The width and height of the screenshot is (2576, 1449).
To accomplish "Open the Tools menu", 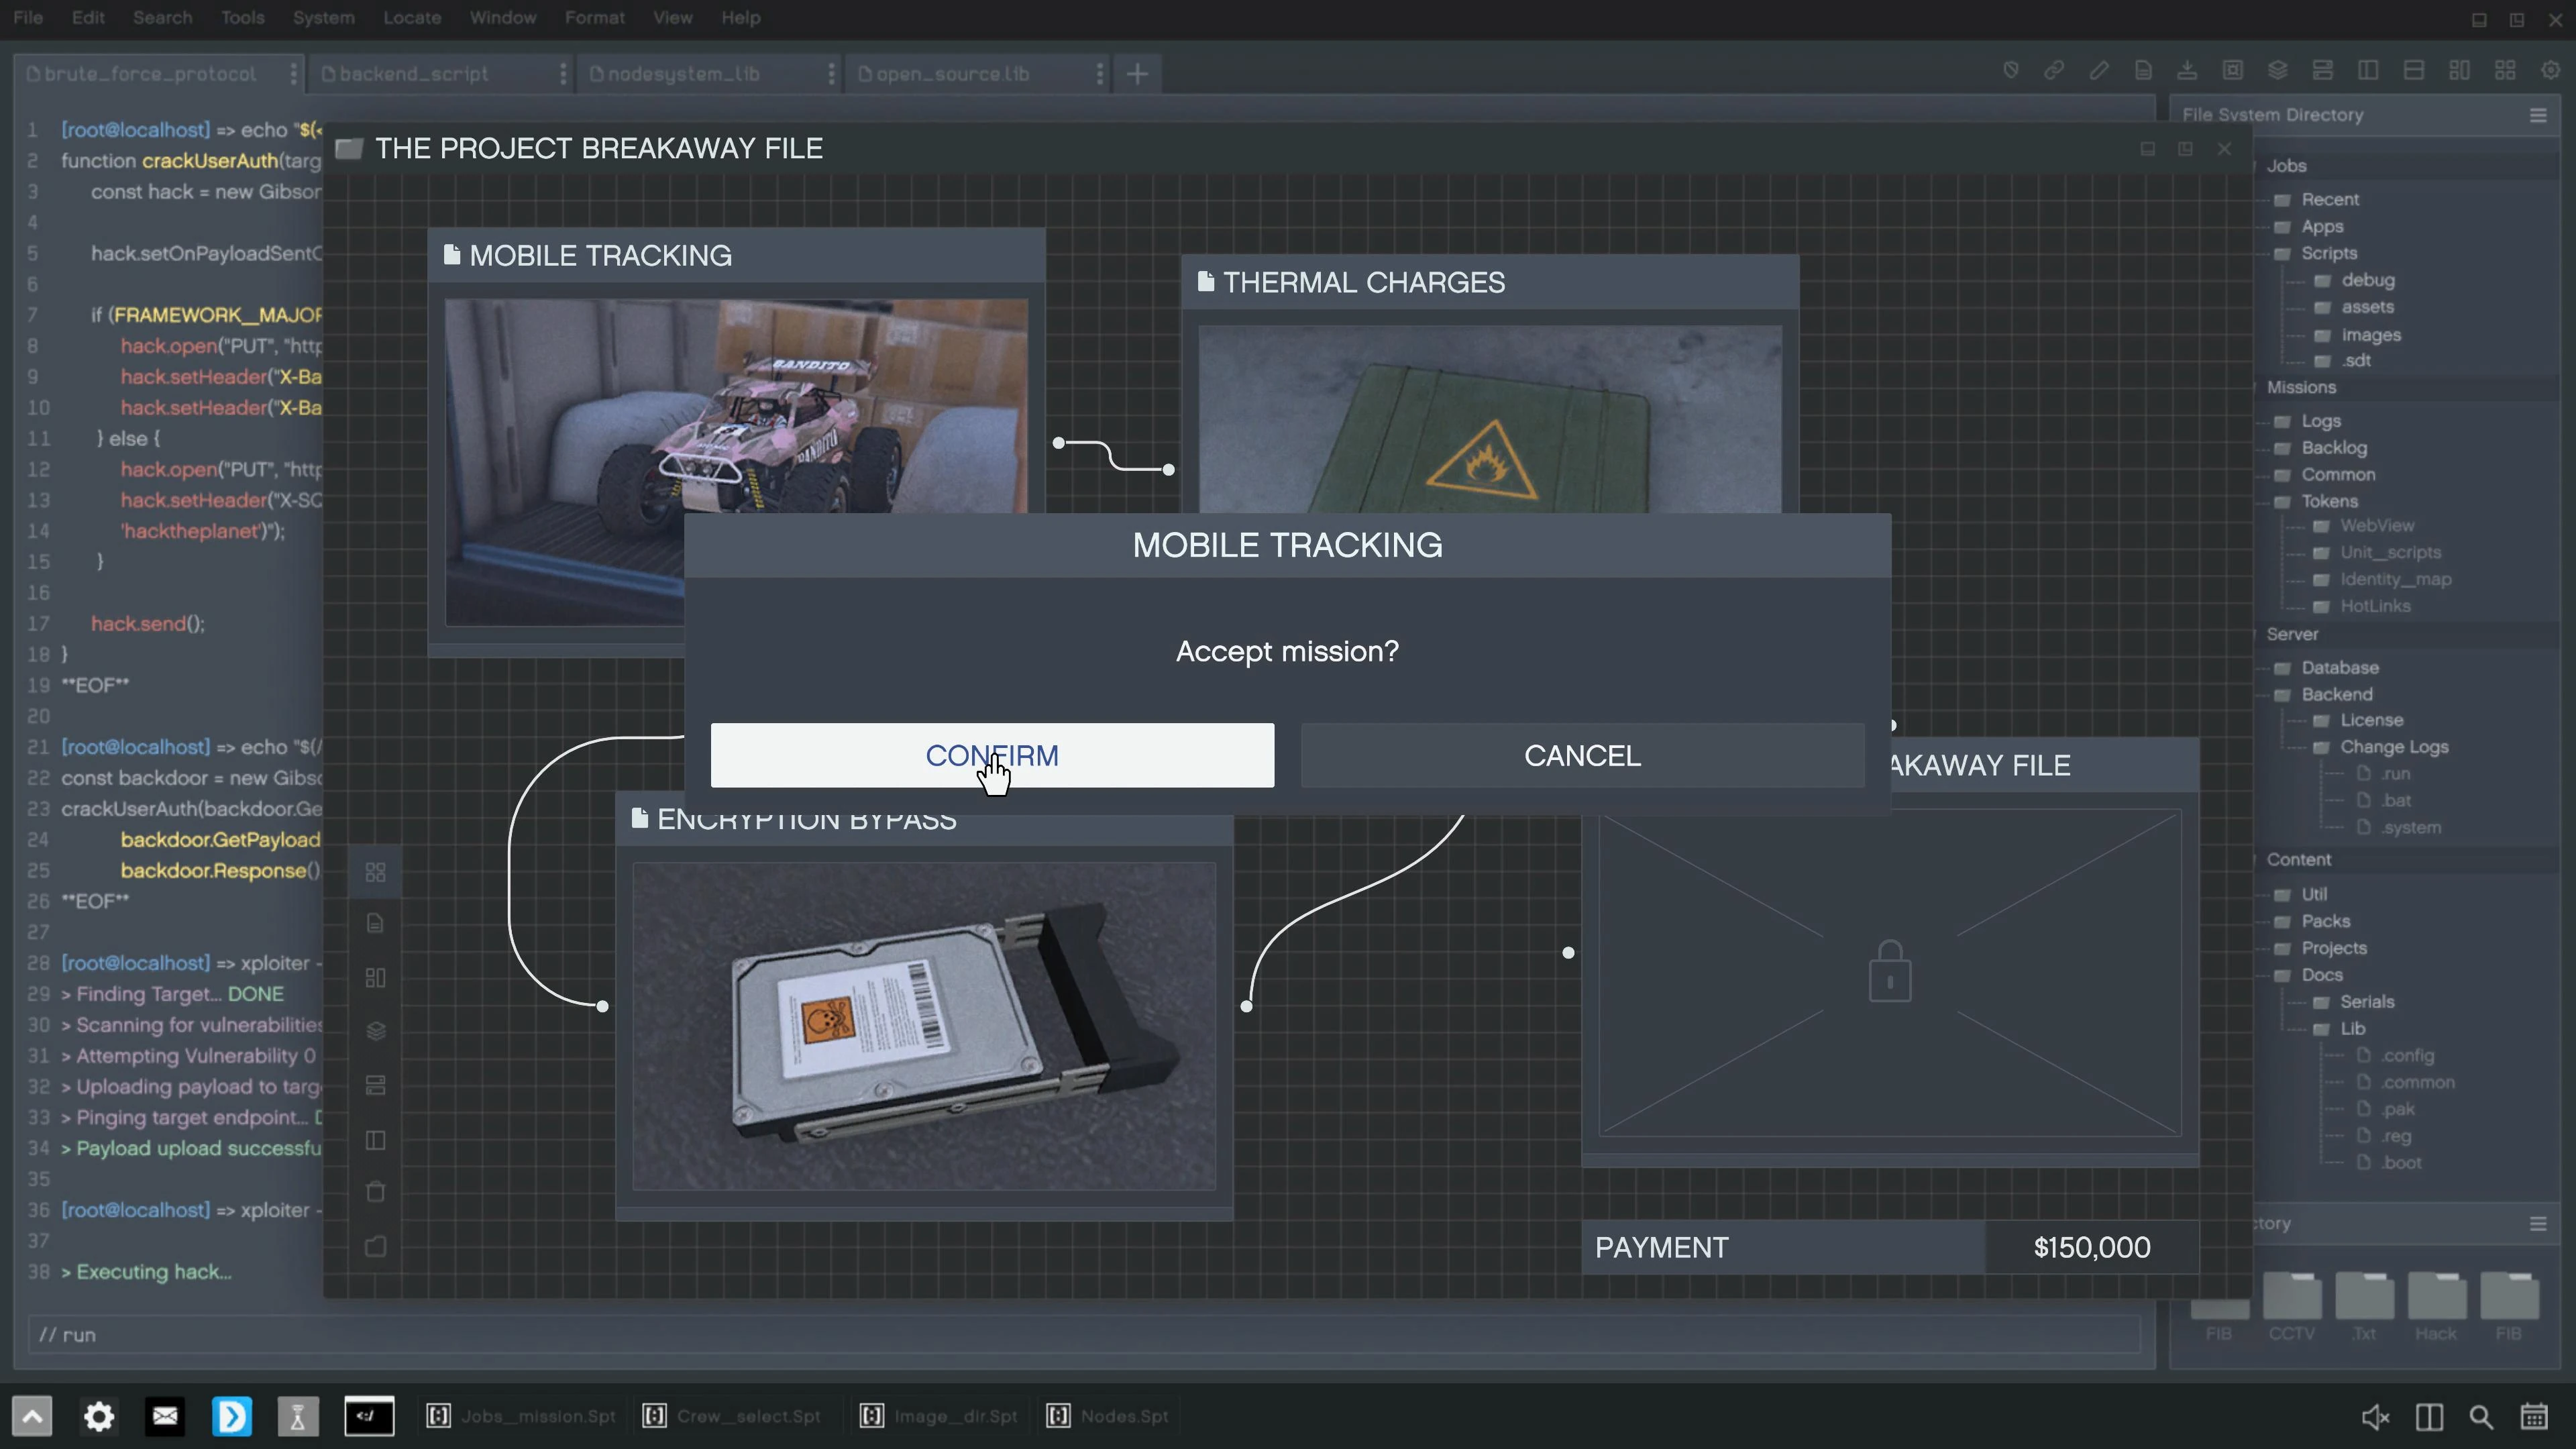I will click(242, 18).
